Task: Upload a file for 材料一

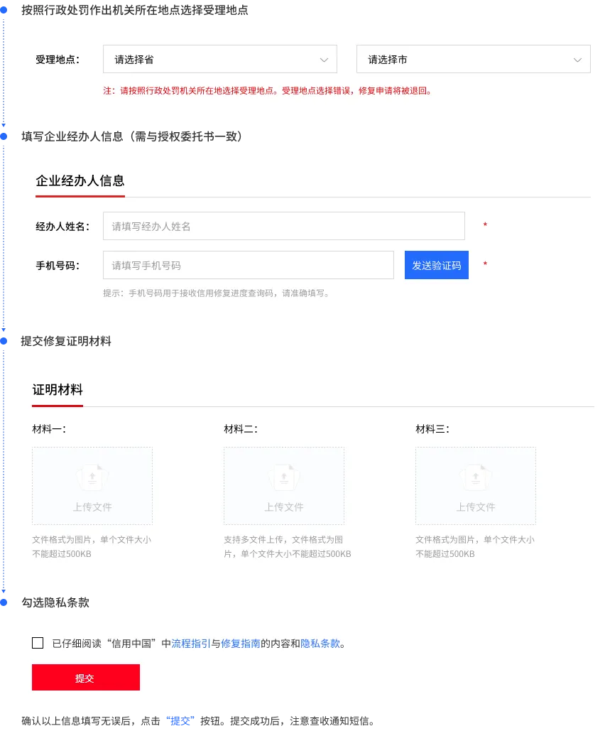Action: 92,485
